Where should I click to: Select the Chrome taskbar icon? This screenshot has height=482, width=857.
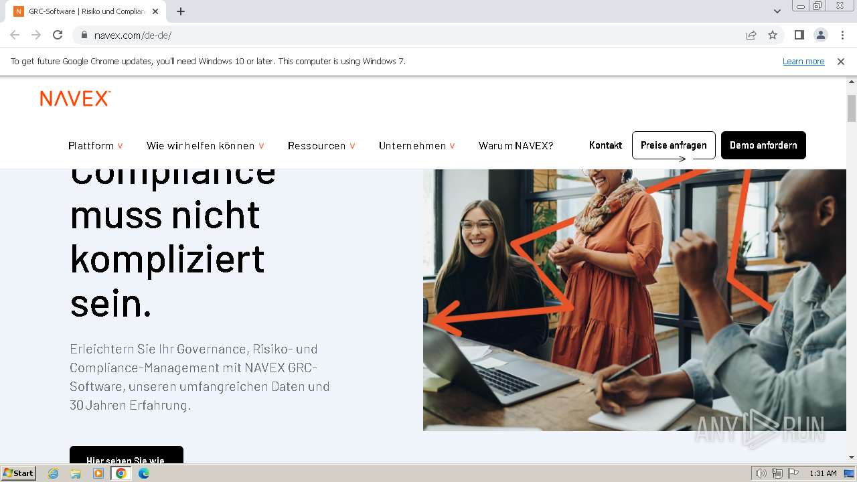click(x=121, y=473)
